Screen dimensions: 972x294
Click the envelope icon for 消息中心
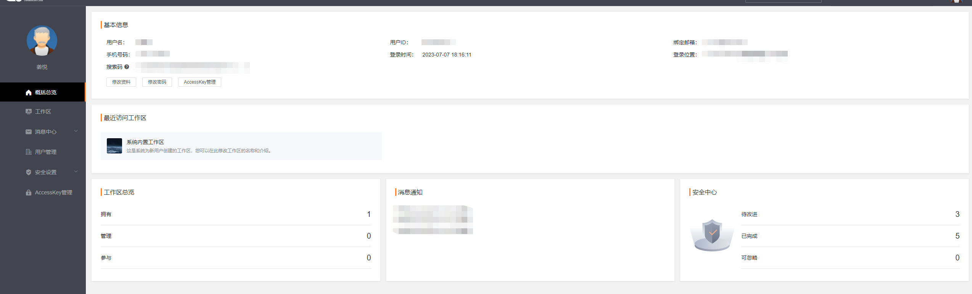29,132
